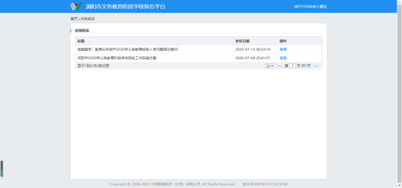Click the 显示1到2,共2条记录 status text
Screen dimensions: 402x188
[93, 66]
